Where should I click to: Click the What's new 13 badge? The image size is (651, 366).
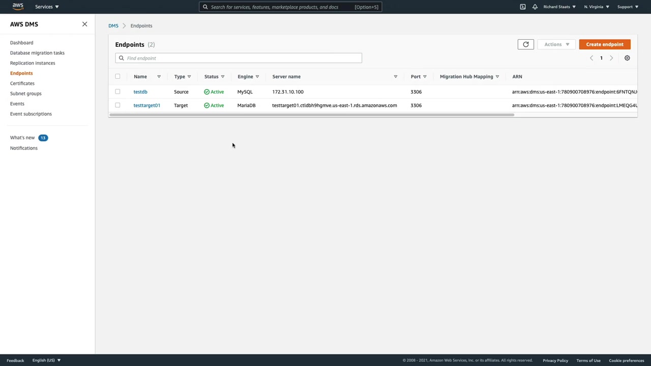(x=43, y=138)
